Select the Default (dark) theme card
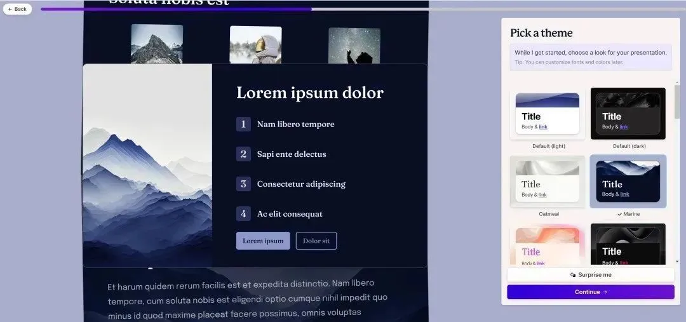This screenshot has height=322, width=686. [628, 114]
